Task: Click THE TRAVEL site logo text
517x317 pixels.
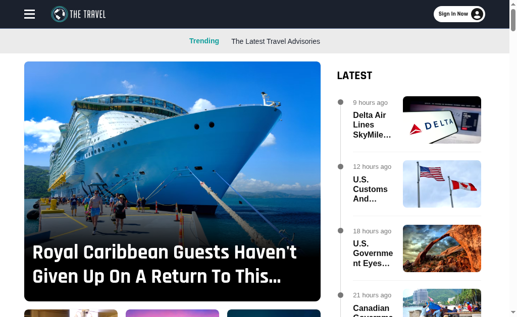Action: [x=88, y=14]
